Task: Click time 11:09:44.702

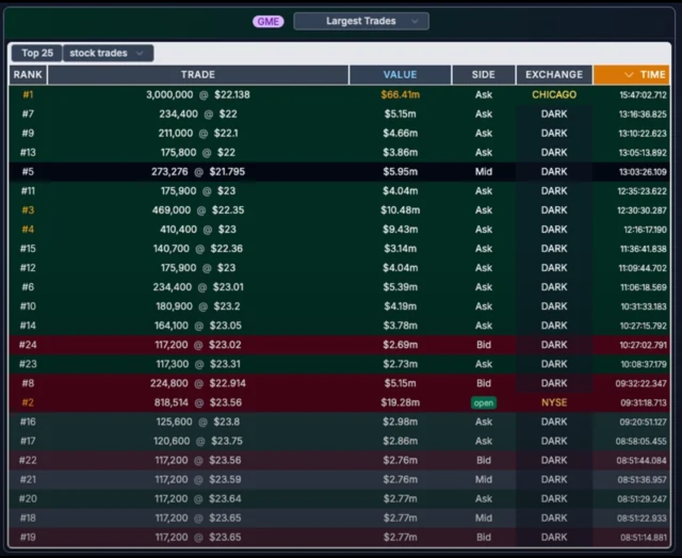Action: point(643,268)
